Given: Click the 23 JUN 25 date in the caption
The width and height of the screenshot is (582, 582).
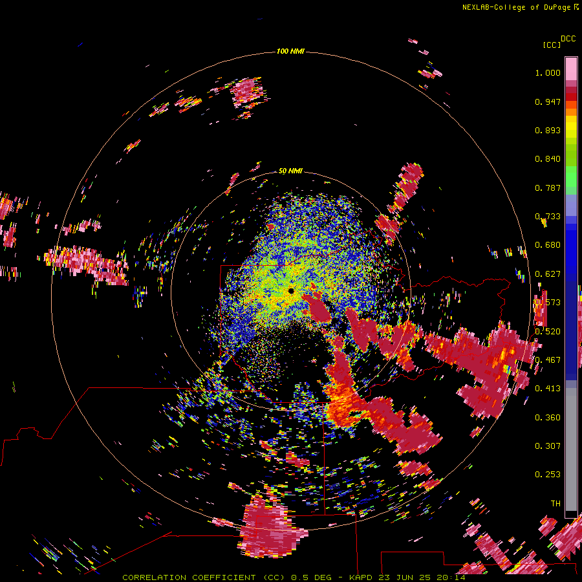Looking at the screenshot, I should tap(404, 577).
